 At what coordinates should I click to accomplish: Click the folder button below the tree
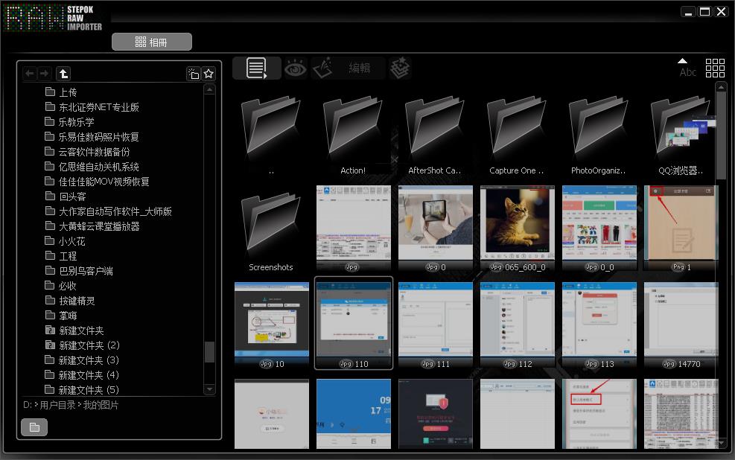coord(34,427)
